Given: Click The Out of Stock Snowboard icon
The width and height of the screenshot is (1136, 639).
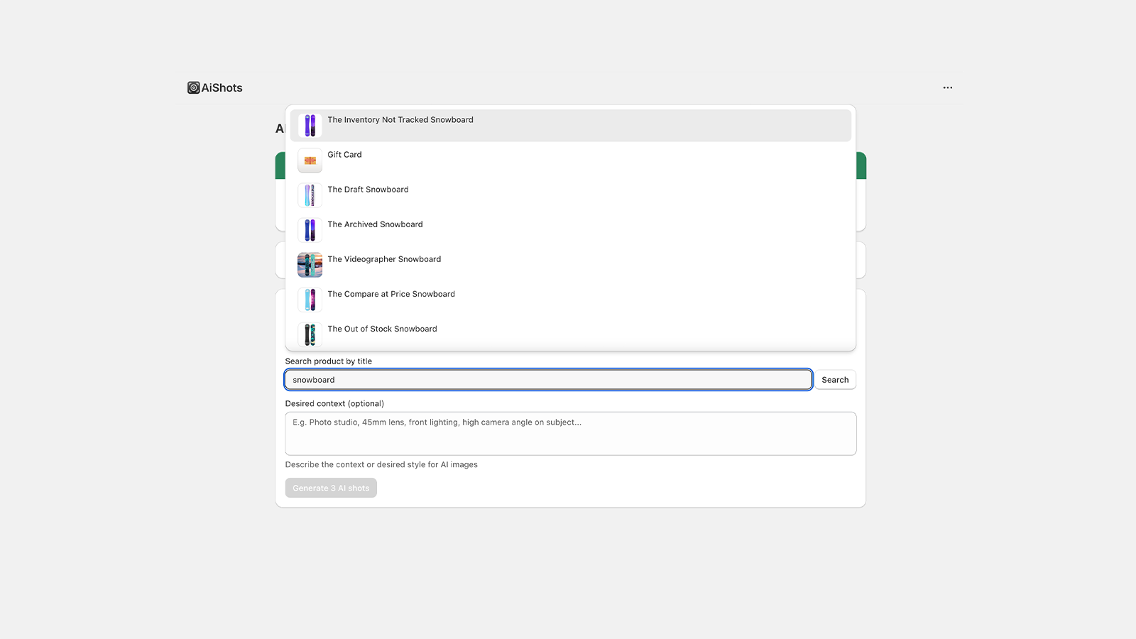Looking at the screenshot, I should (x=310, y=334).
